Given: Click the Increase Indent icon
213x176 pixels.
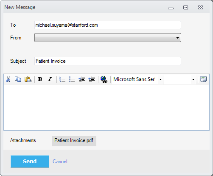Looking at the screenshot, I should coord(92,79).
